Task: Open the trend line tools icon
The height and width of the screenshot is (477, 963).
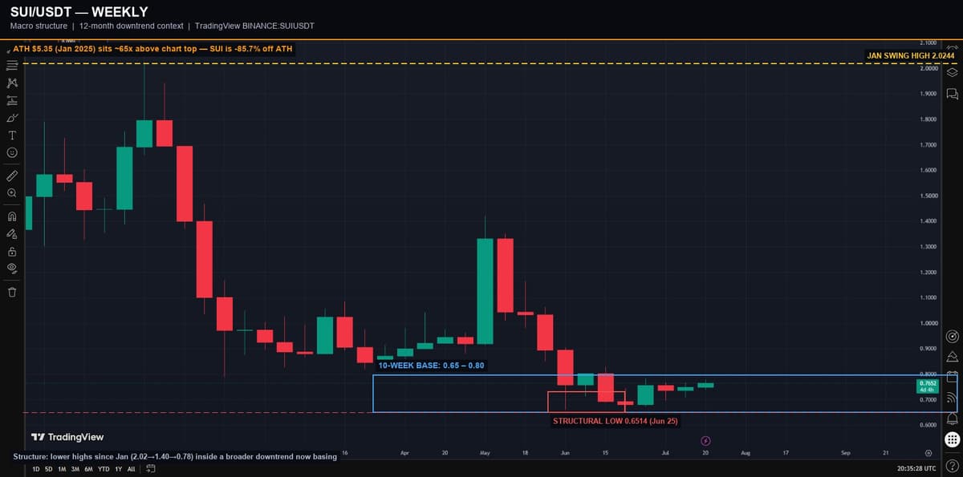Action: point(12,65)
